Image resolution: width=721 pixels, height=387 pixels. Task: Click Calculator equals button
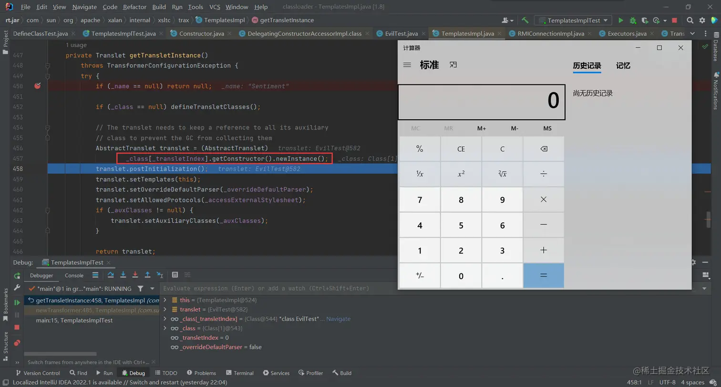tap(544, 275)
